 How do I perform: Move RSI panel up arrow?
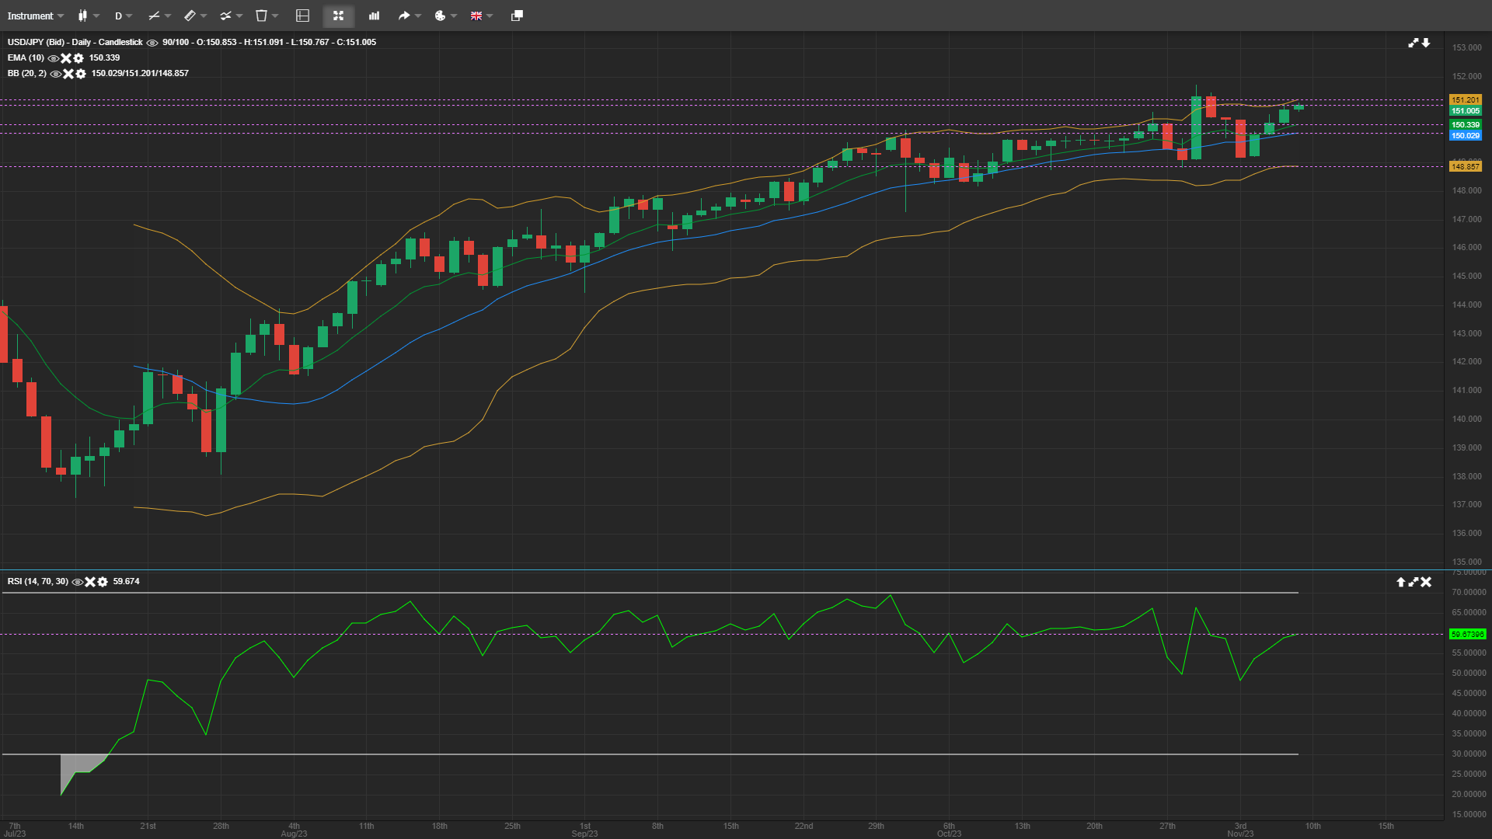1401,582
